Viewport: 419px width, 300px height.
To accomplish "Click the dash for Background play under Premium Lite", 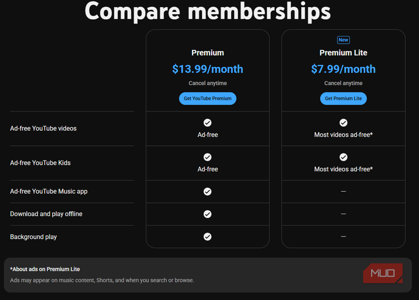I will click(343, 236).
